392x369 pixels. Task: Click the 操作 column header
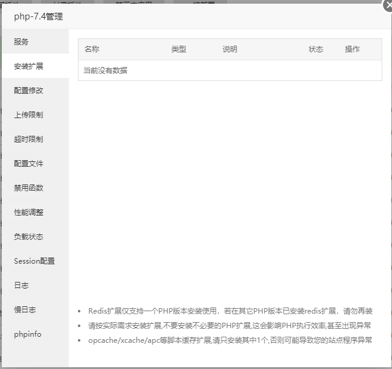click(x=352, y=49)
